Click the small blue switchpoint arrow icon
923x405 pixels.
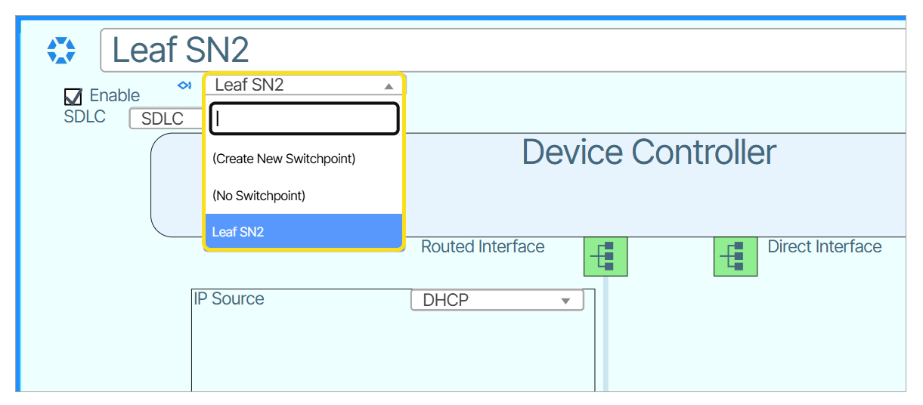point(184,85)
